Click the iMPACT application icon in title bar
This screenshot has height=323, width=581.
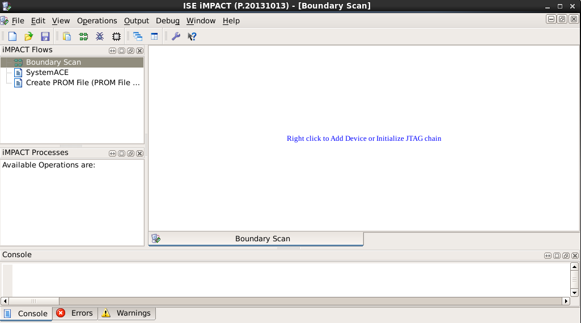coord(7,6)
